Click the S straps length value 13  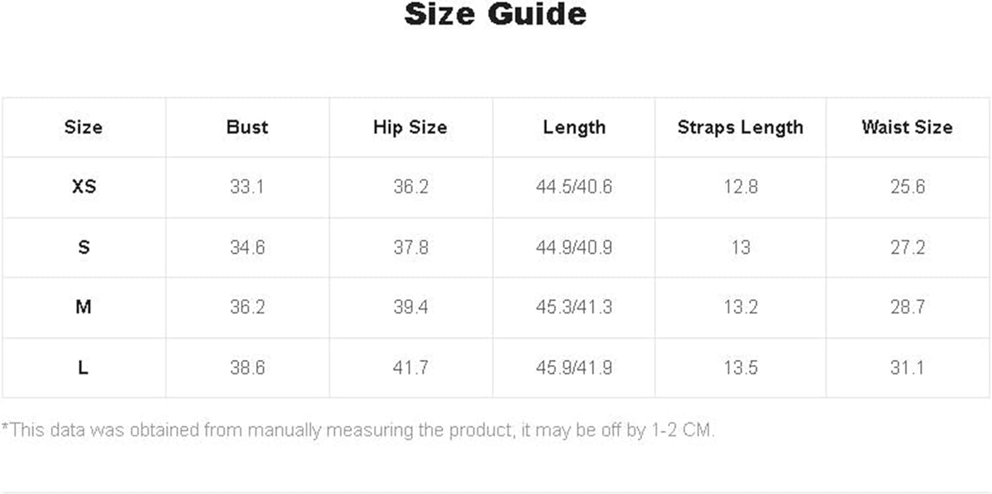741,248
